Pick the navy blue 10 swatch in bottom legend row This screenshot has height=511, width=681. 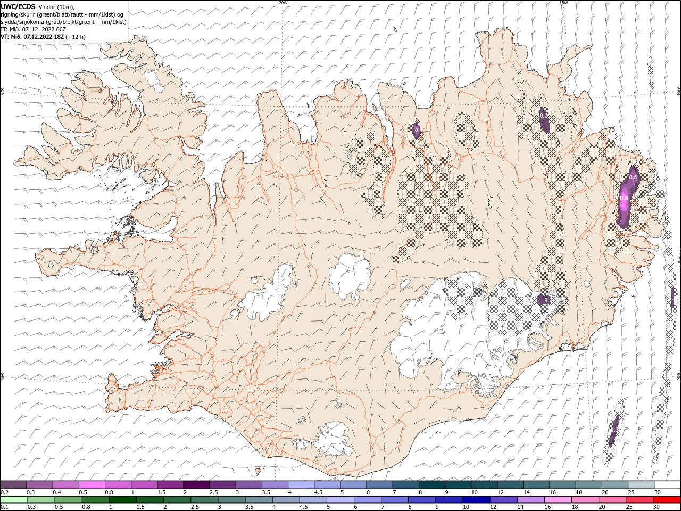(476, 500)
